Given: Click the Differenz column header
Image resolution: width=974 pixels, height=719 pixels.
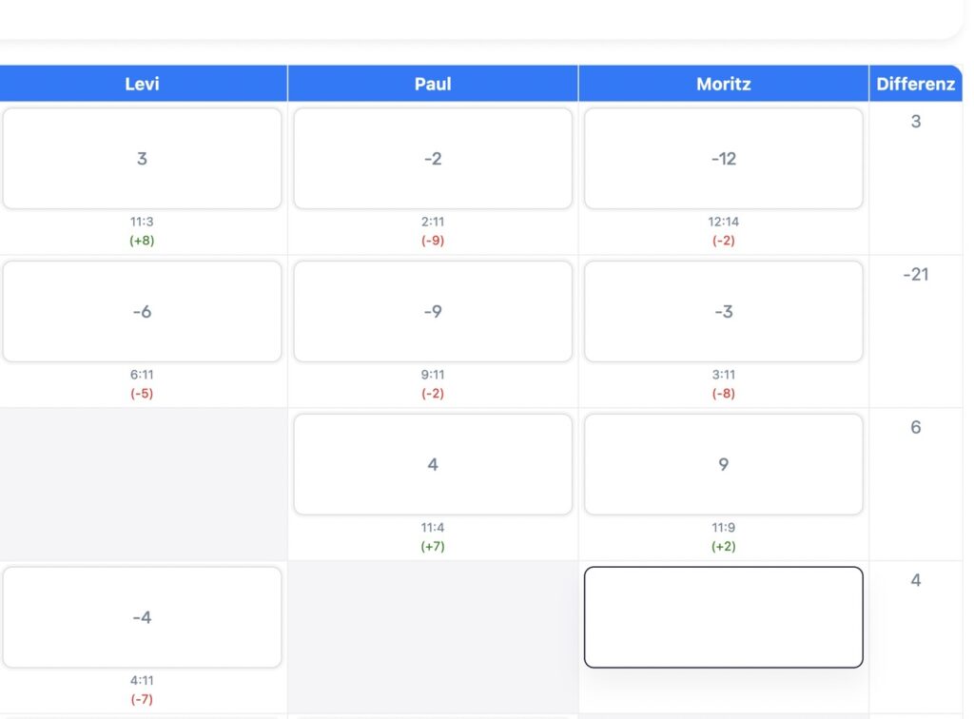Looking at the screenshot, I should pos(915,84).
